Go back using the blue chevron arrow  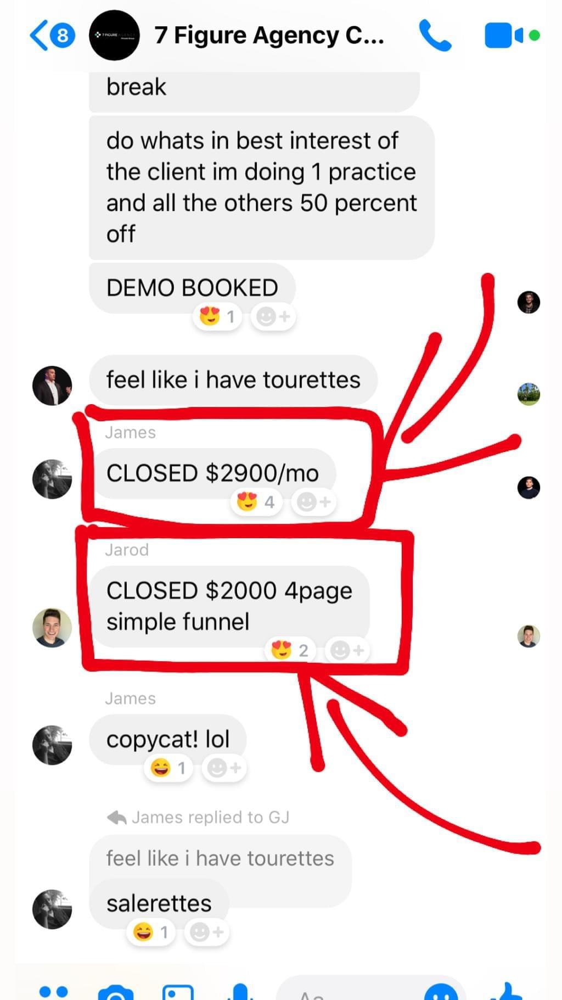(x=40, y=36)
